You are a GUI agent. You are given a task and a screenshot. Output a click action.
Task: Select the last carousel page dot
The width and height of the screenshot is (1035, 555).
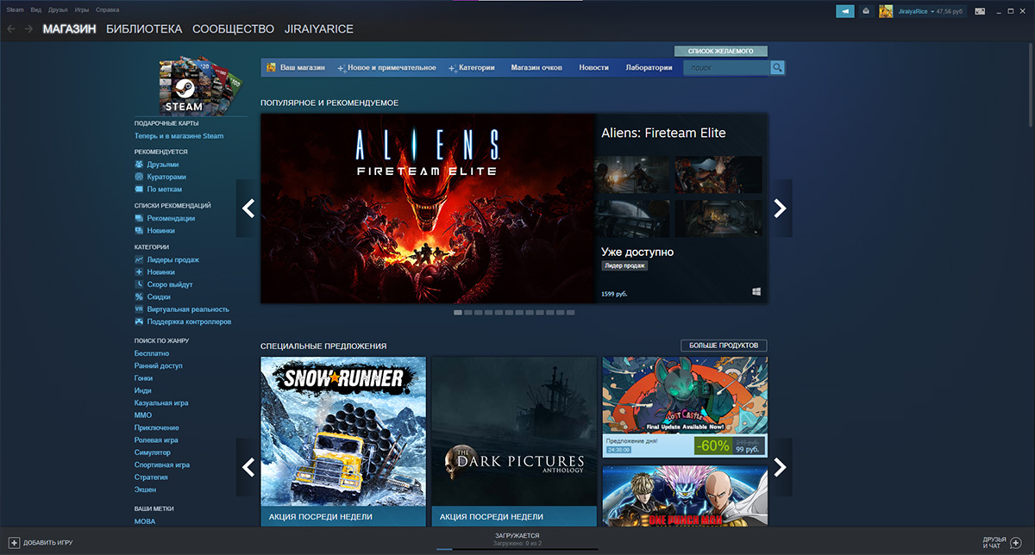point(570,312)
